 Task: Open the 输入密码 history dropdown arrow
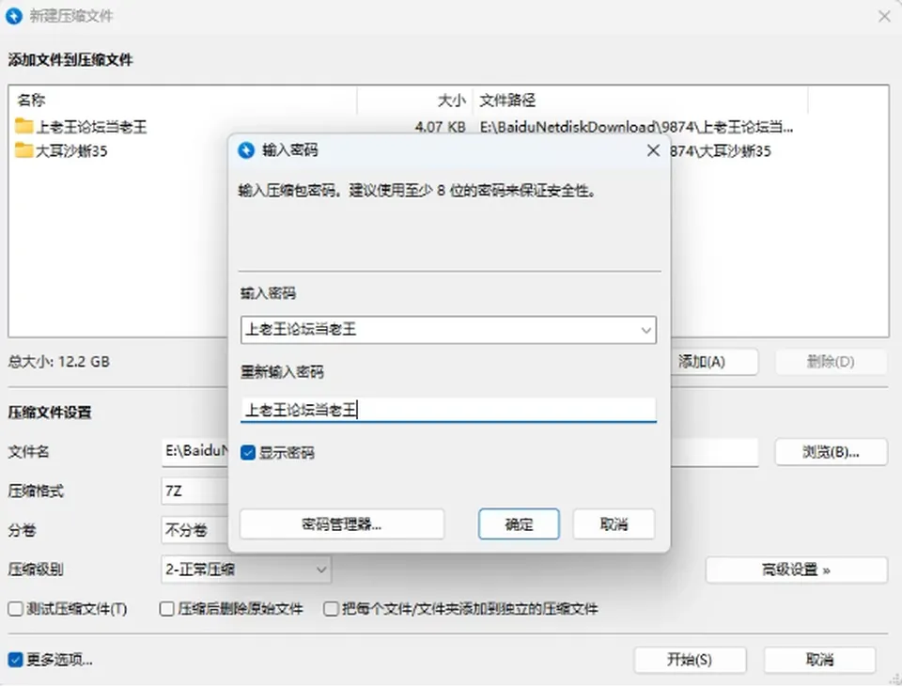pyautogui.click(x=645, y=330)
